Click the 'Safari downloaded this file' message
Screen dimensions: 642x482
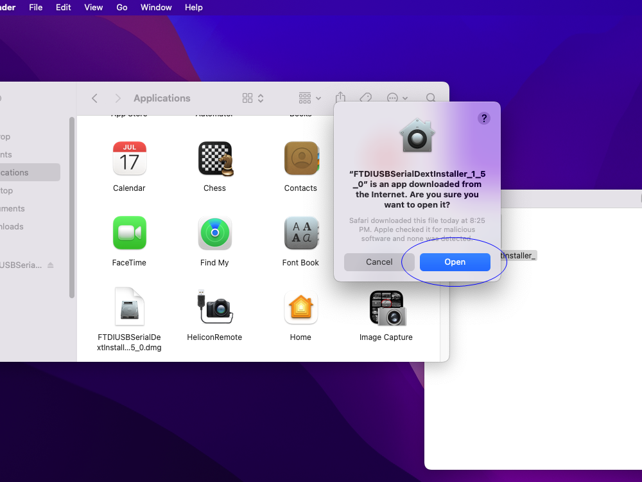pos(417,229)
